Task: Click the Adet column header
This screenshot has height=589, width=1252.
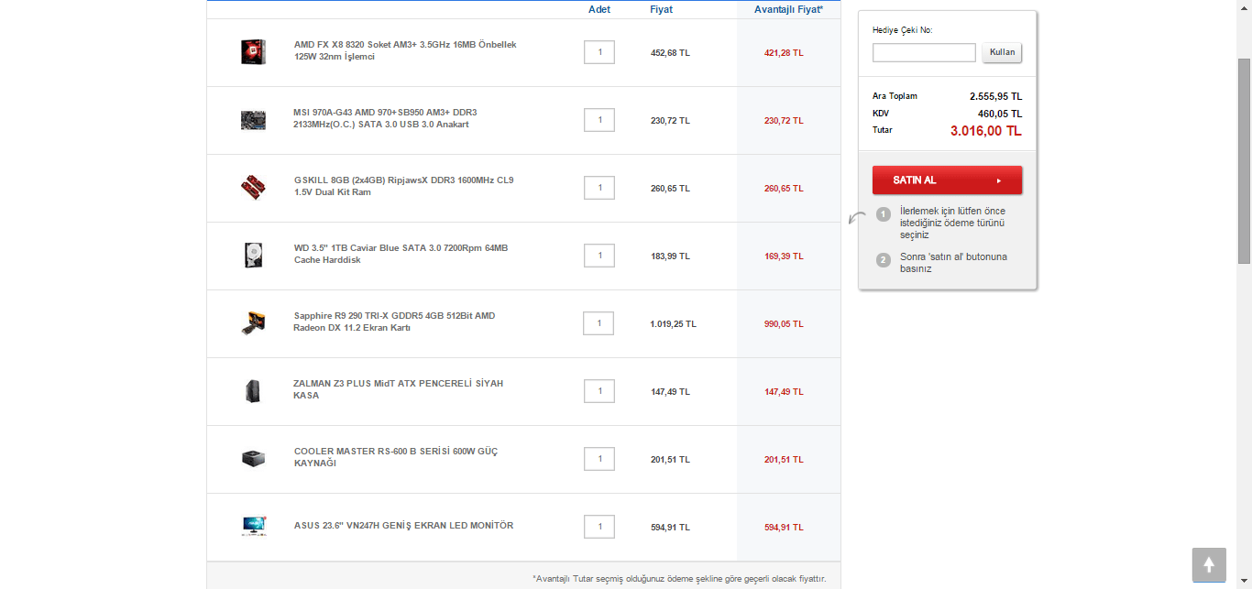Action: coord(599,9)
